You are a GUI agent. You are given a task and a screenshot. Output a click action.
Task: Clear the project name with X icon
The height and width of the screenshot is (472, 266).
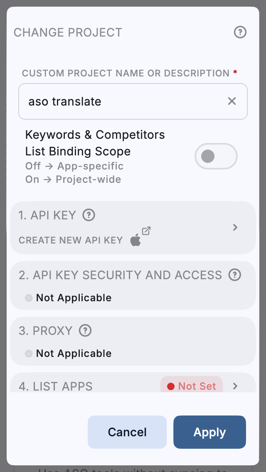[232, 101]
